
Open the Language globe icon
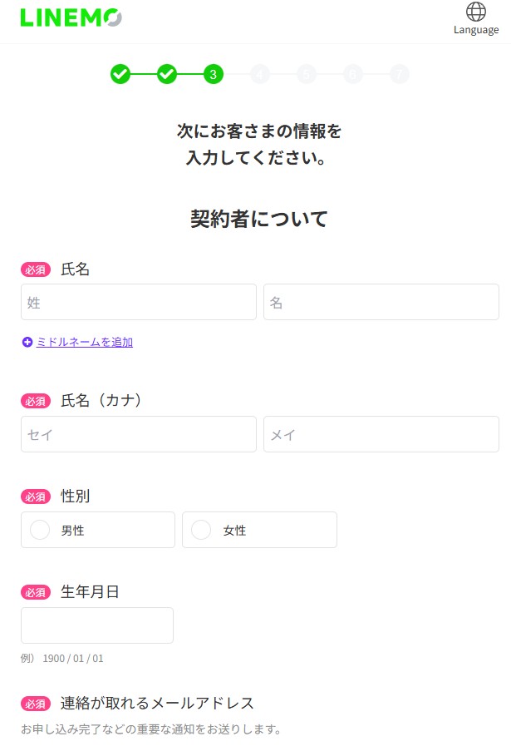click(x=475, y=12)
